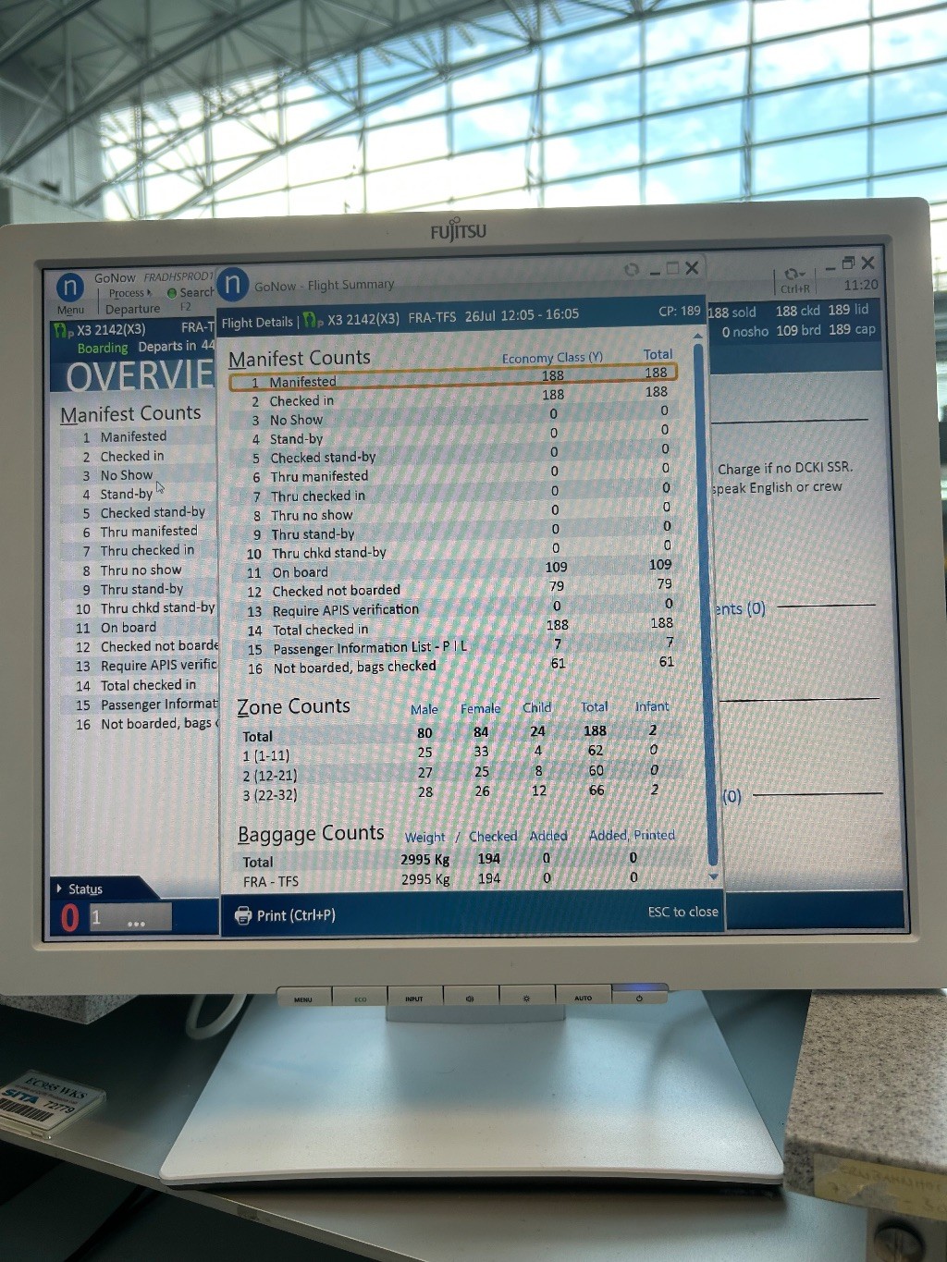The image size is (947, 1262).
Task: Expand the Status panel triangle
Action: (60, 888)
